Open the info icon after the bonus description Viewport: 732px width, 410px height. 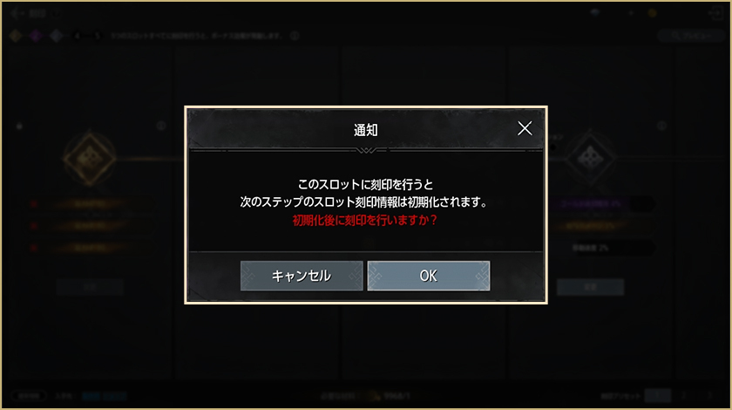coord(295,36)
